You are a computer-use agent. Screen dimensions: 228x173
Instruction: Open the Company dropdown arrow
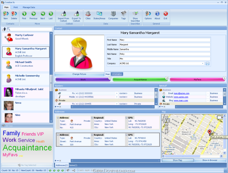203,63
